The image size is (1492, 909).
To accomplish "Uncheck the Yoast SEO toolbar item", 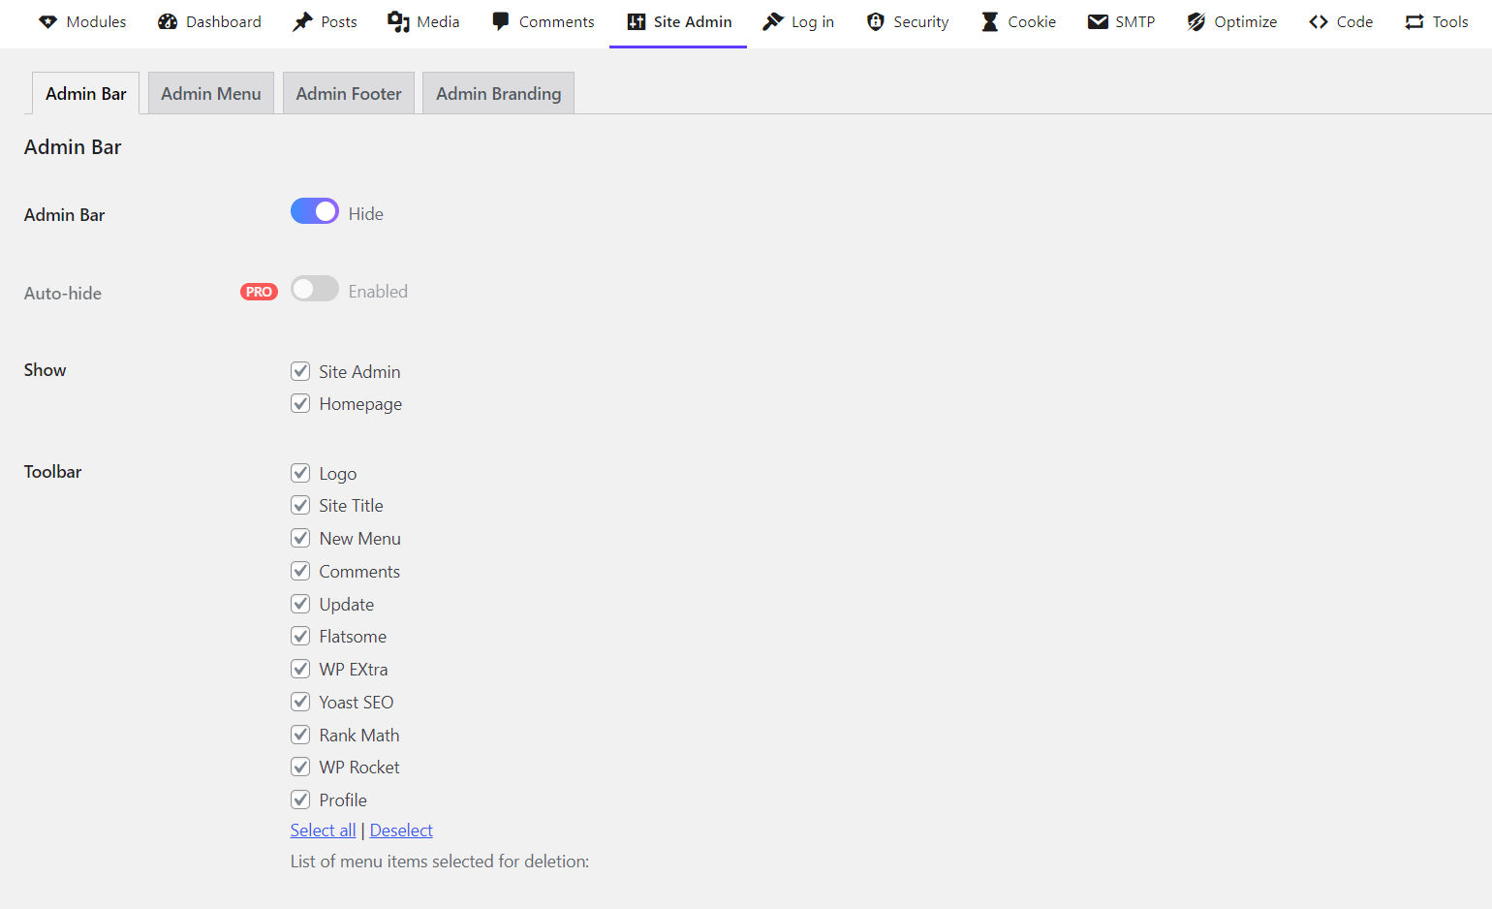I will click(x=300, y=701).
